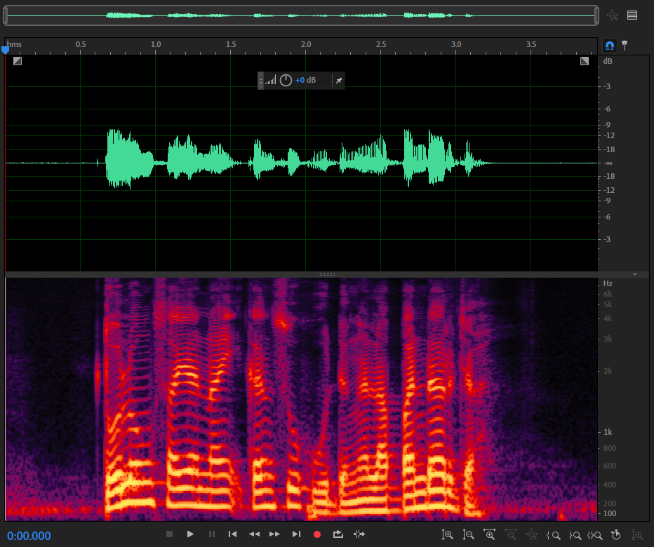Click the HUD amplitude adjust knob
Viewport: 654px width, 547px height.
(x=286, y=80)
